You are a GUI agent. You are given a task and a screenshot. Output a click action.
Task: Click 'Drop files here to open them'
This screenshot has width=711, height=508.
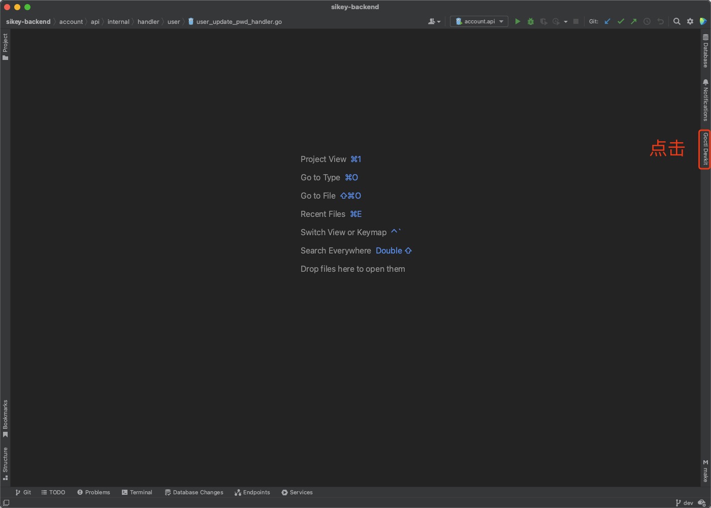[x=353, y=269]
